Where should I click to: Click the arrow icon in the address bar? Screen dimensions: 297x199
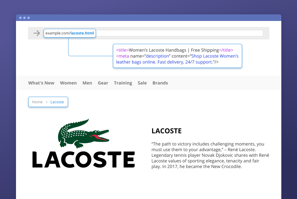coord(37,33)
